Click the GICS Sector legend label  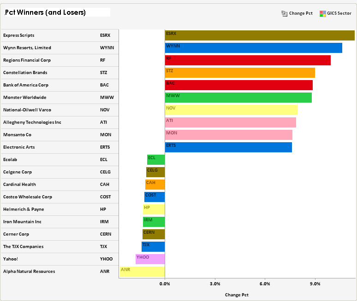click(x=339, y=13)
